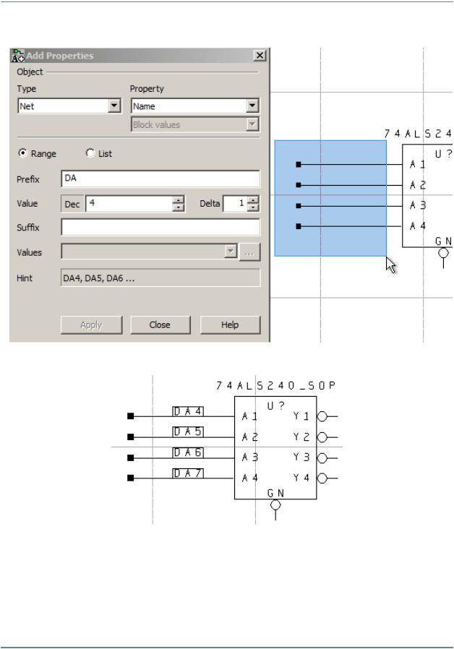
Task: Click the disabled Block values dropdown
Action: 195,124
